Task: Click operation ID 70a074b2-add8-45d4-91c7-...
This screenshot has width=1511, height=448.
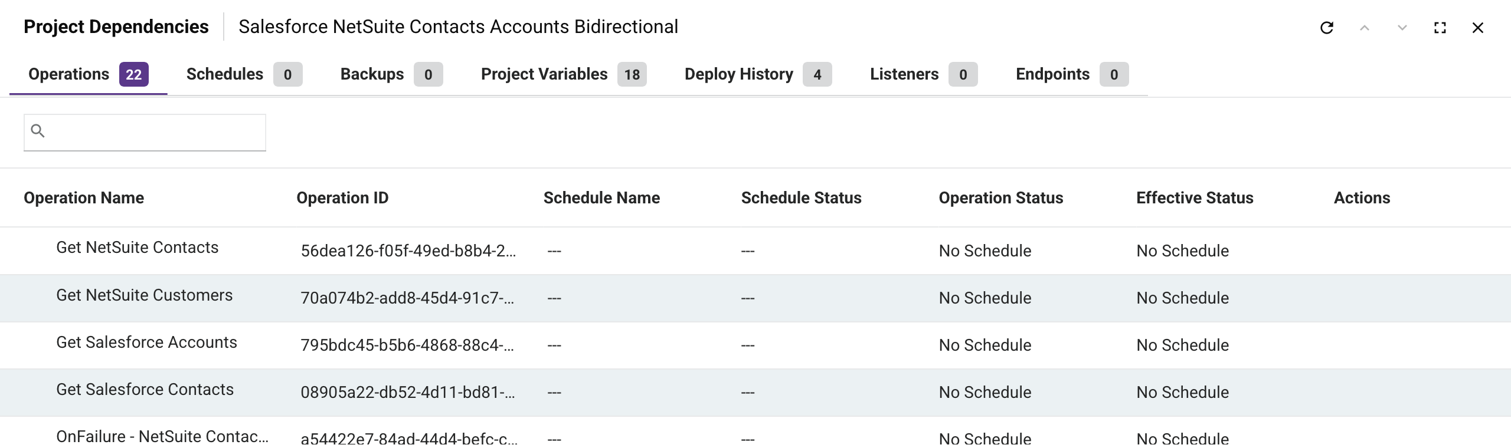Action: [407, 298]
